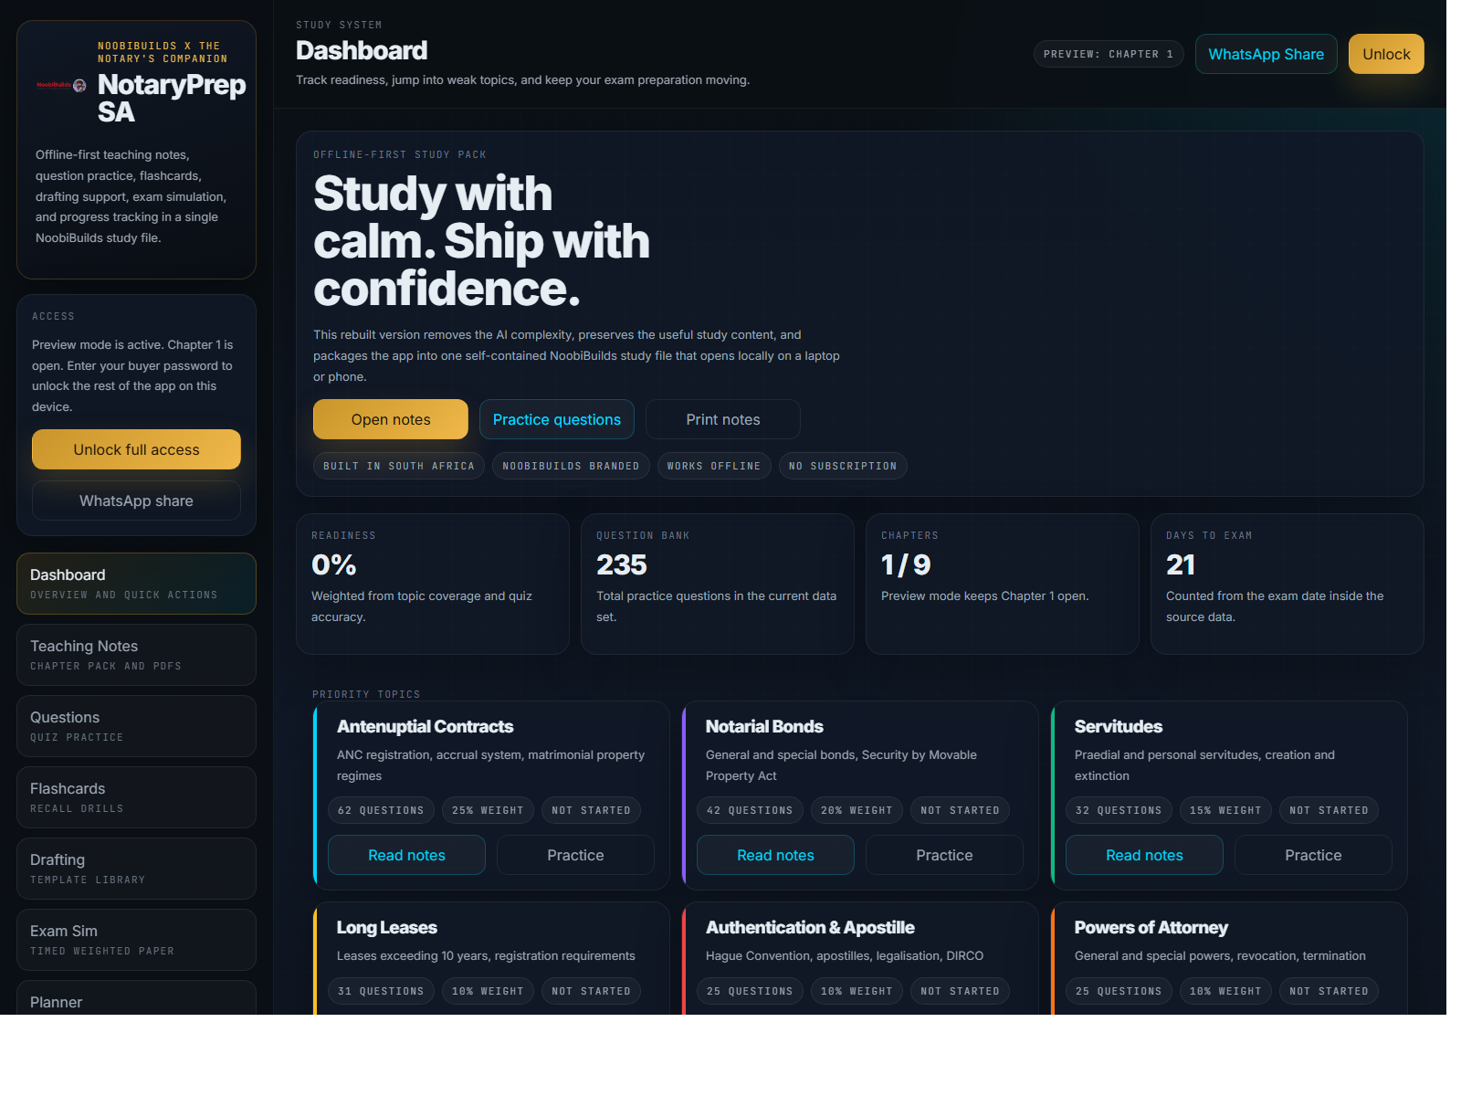Image resolution: width=1461 pixels, height=1096 pixels.
Task: Click Antenuptial Contracts' Not Started badge
Action: click(591, 810)
